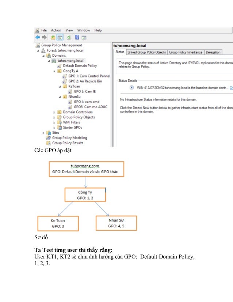The height and width of the screenshot is (302, 233).
Task: Click the GPO 1 link icon
Action: click(x=65, y=76)
